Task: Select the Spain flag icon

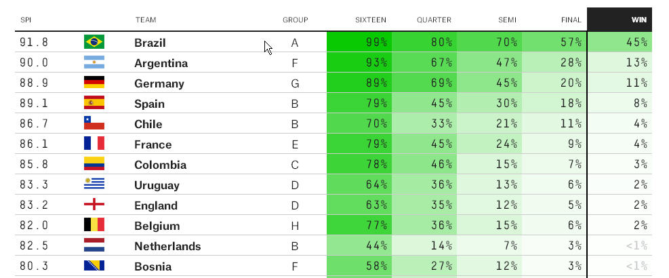Action: click(94, 103)
